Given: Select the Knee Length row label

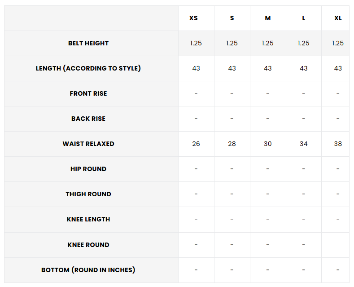Looking at the screenshot, I should [x=88, y=219].
